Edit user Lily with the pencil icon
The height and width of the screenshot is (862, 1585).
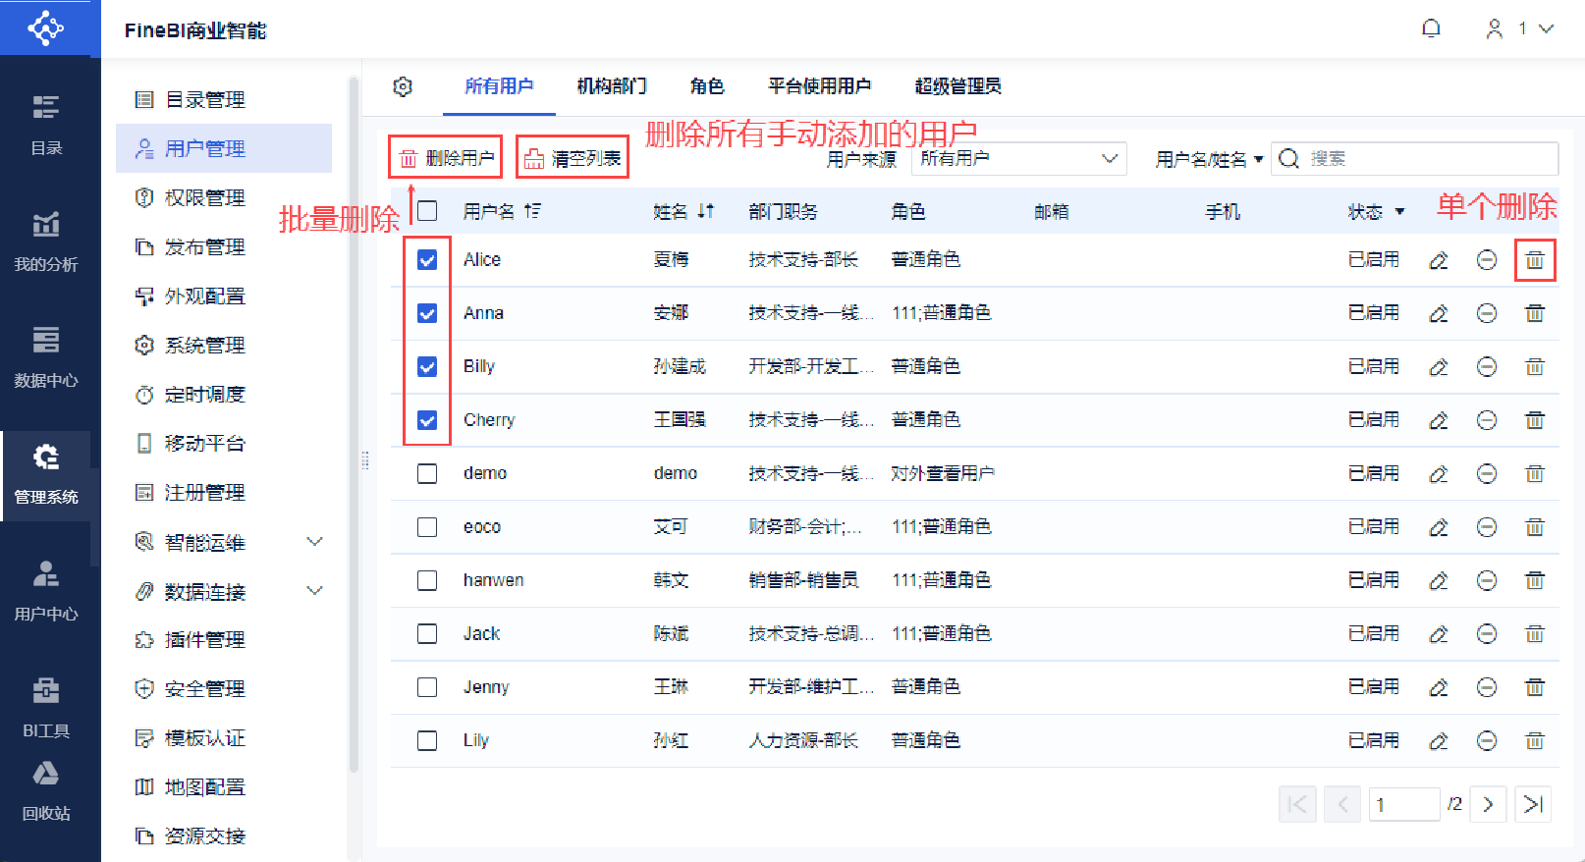tap(1439, 741)
